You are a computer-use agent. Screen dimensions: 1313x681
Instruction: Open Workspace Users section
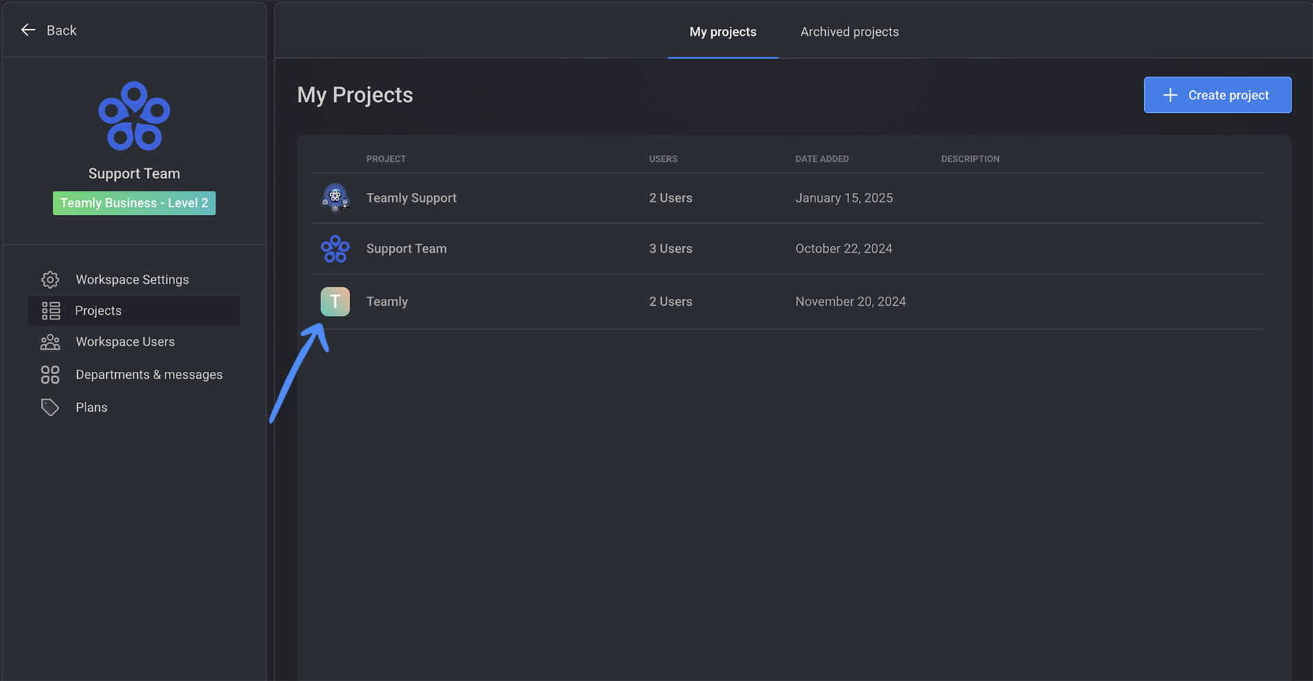coord(134,342)
